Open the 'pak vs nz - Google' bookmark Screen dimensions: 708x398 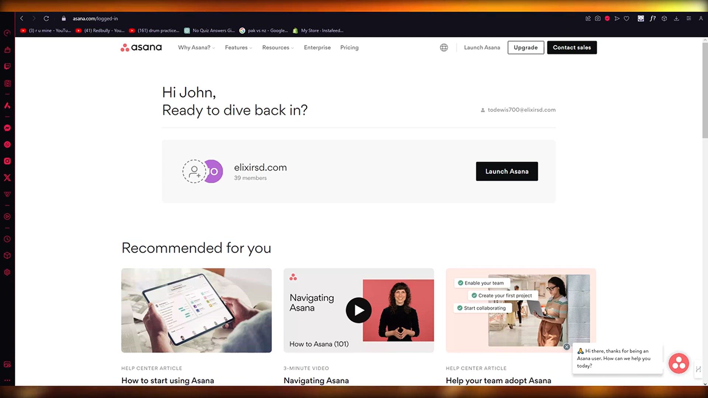point(264,31)
